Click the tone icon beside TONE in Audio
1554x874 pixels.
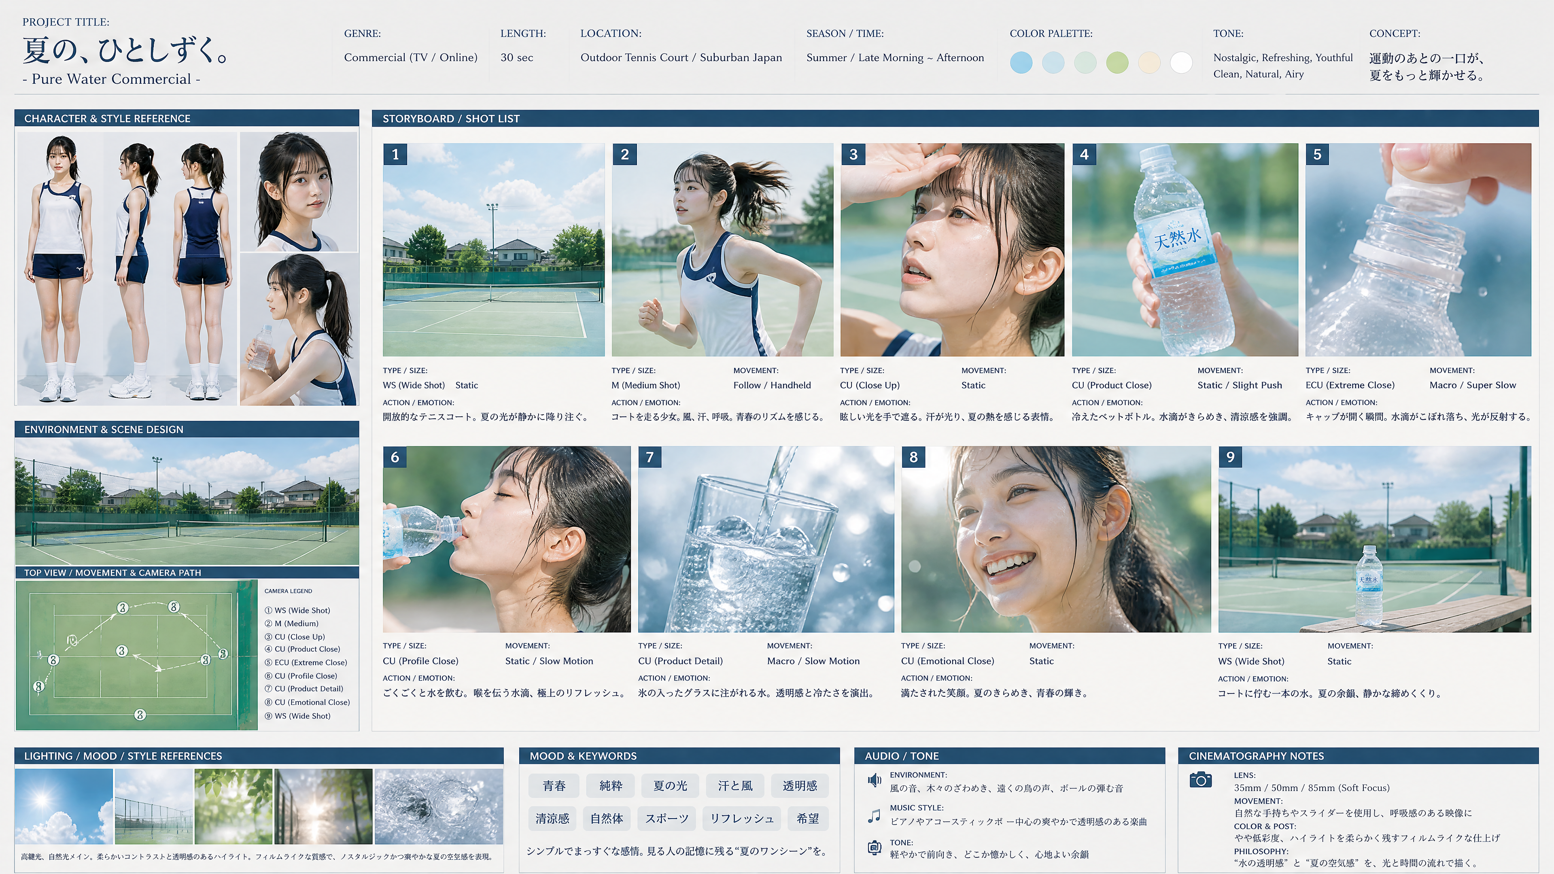tap(874, 847)
